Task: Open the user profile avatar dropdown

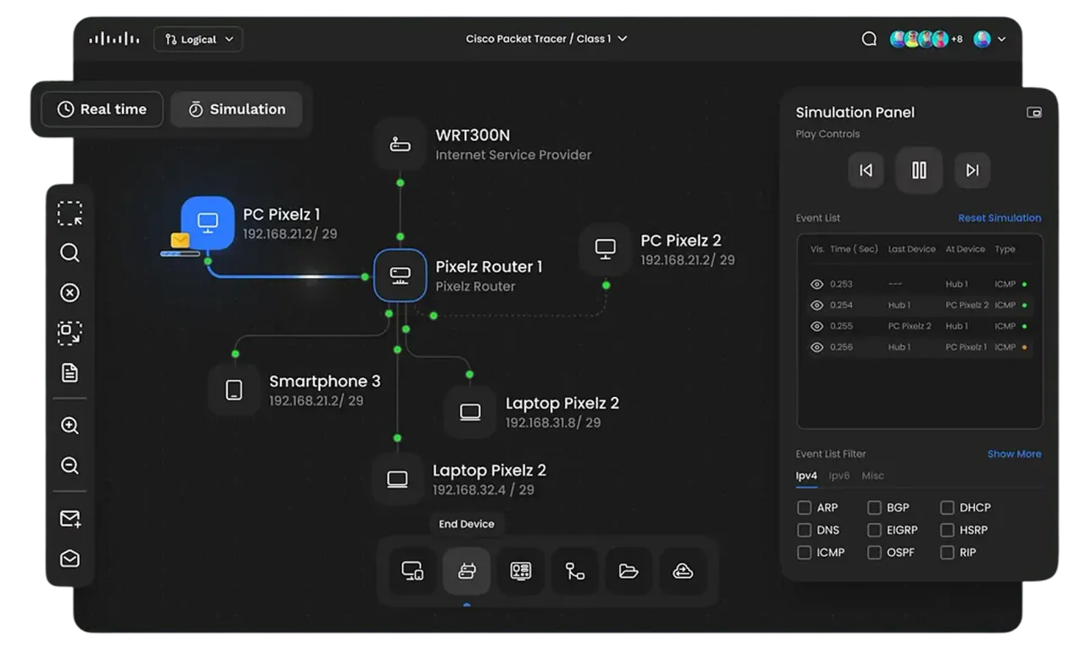Action: (x=989, y=39)
